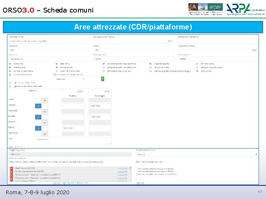Click the period end date field 31/12
This screenshot has width=266, height=199.
pos(100,91)
